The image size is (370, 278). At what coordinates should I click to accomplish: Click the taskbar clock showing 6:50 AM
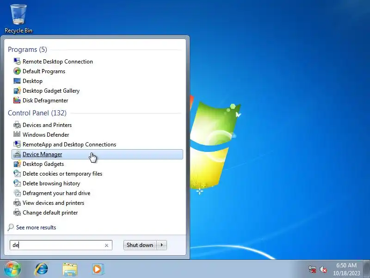(346, 269)
